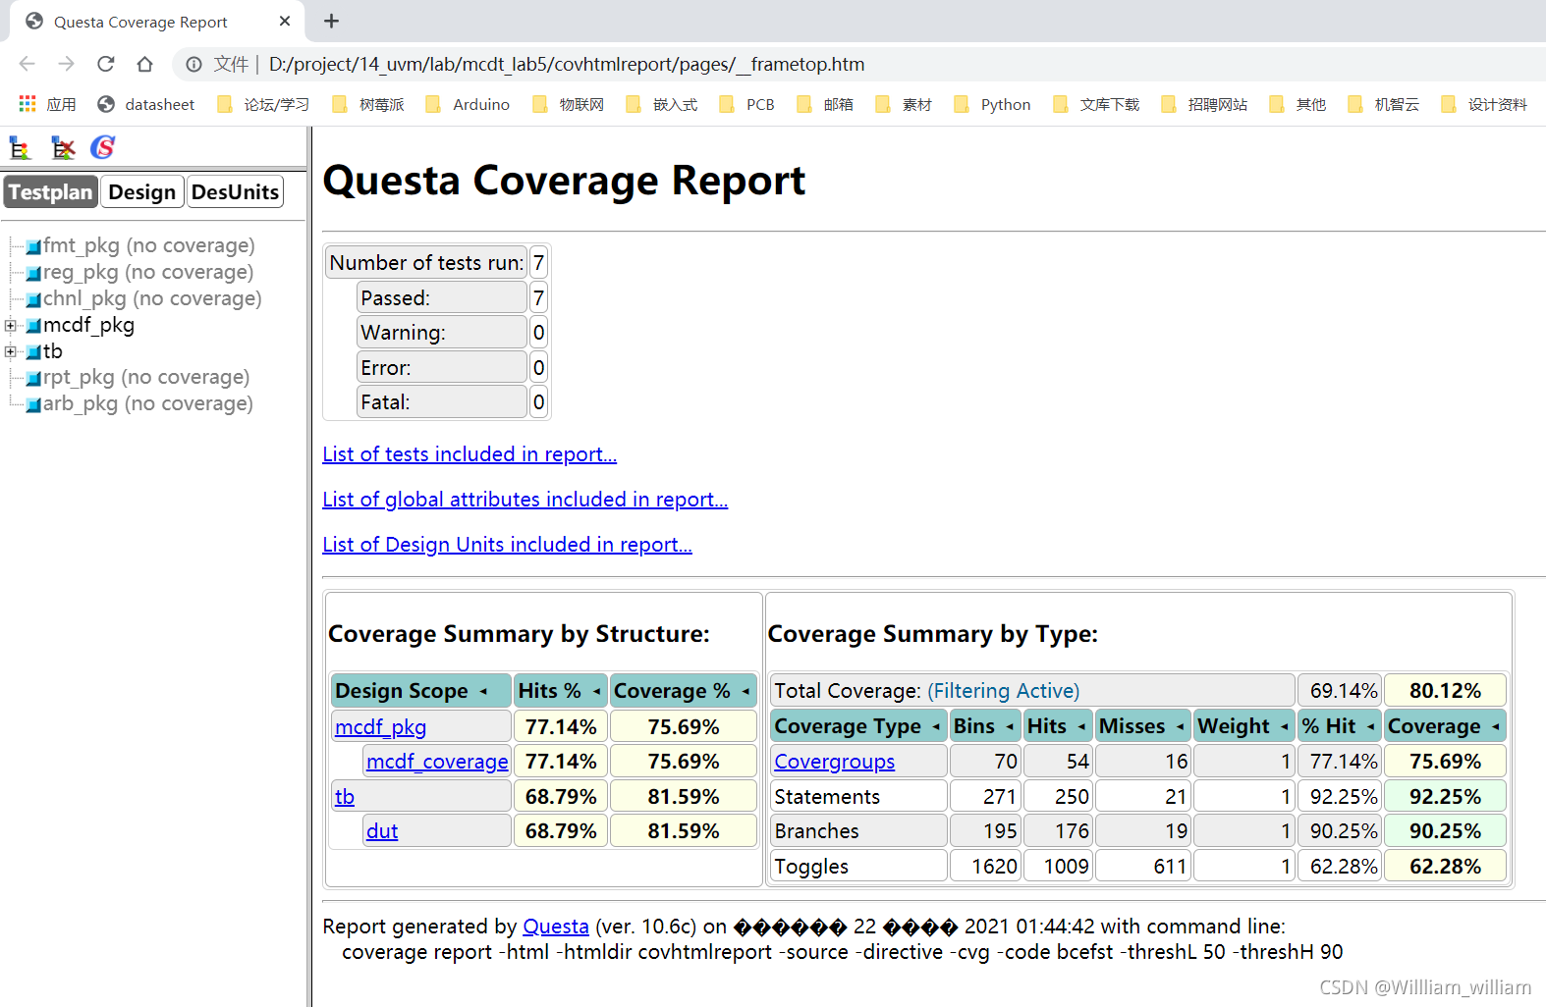Open the mcdf_coverage scope link
The height and width of the screenshot is (1007, 1546).
click(437, 762)
